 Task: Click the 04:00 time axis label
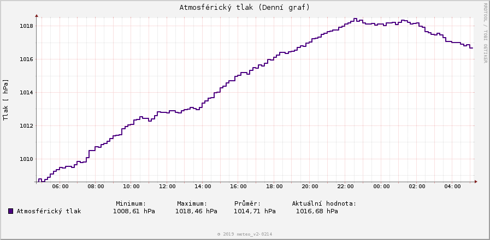453,187
